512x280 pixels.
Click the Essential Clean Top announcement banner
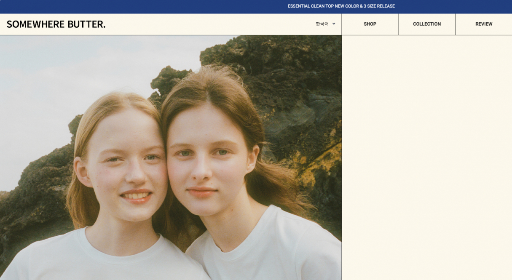coord(341,6)
